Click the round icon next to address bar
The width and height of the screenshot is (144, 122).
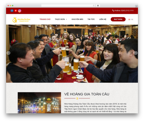(x=98, y=5)
